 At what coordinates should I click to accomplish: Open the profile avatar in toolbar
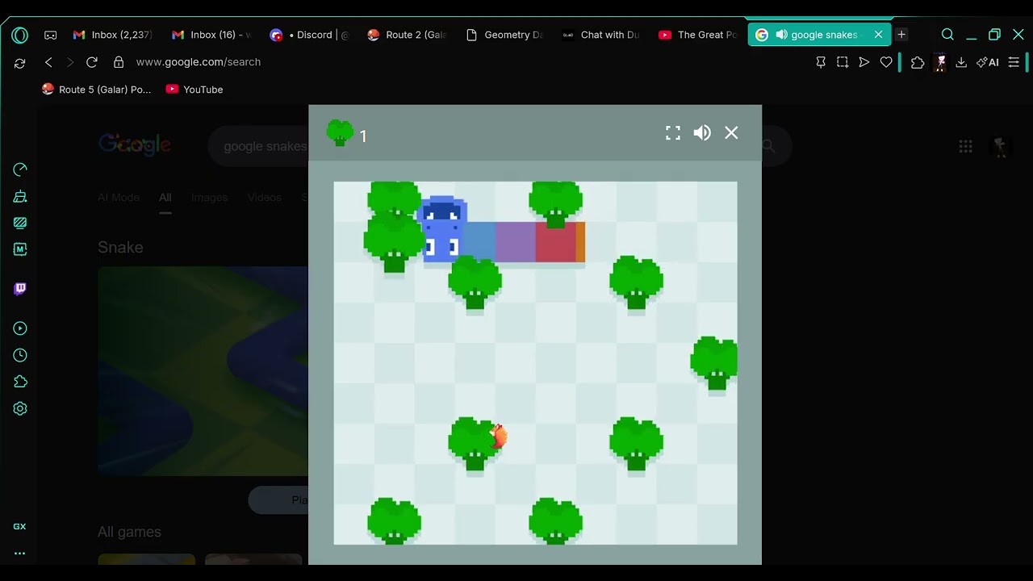point(940,62)
